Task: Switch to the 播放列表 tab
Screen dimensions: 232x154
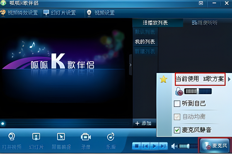Action: coord(155,23)
